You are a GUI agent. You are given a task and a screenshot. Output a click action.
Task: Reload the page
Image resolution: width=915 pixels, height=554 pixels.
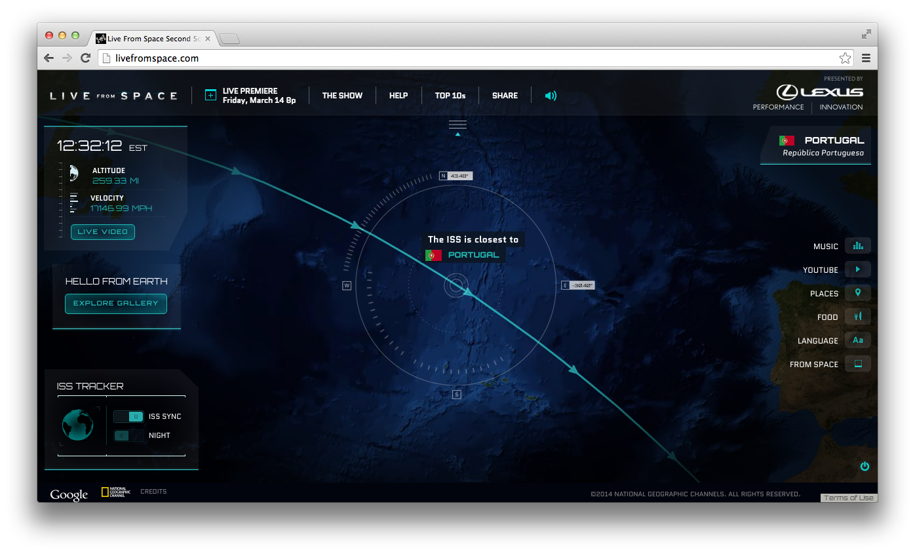[85, 58]
